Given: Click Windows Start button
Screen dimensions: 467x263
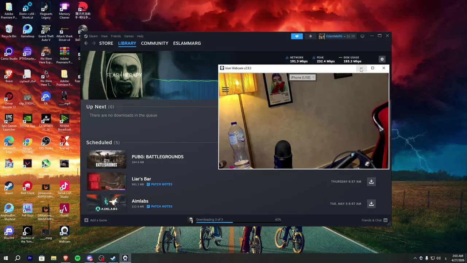Looking at the screenshot, I should tap(6, 258).
